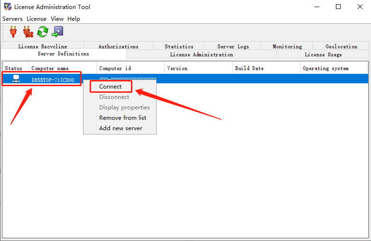Open the License menu
The image size is (371, 241).
click(x=37, y=19)
